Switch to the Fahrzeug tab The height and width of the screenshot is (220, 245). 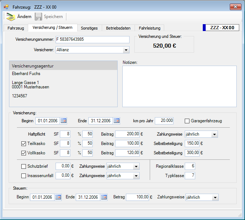(x=16, y=28)
